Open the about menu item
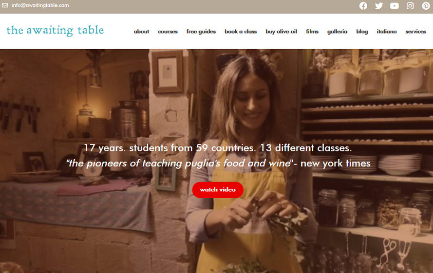433x273 pixels. (x=141, y=32)
